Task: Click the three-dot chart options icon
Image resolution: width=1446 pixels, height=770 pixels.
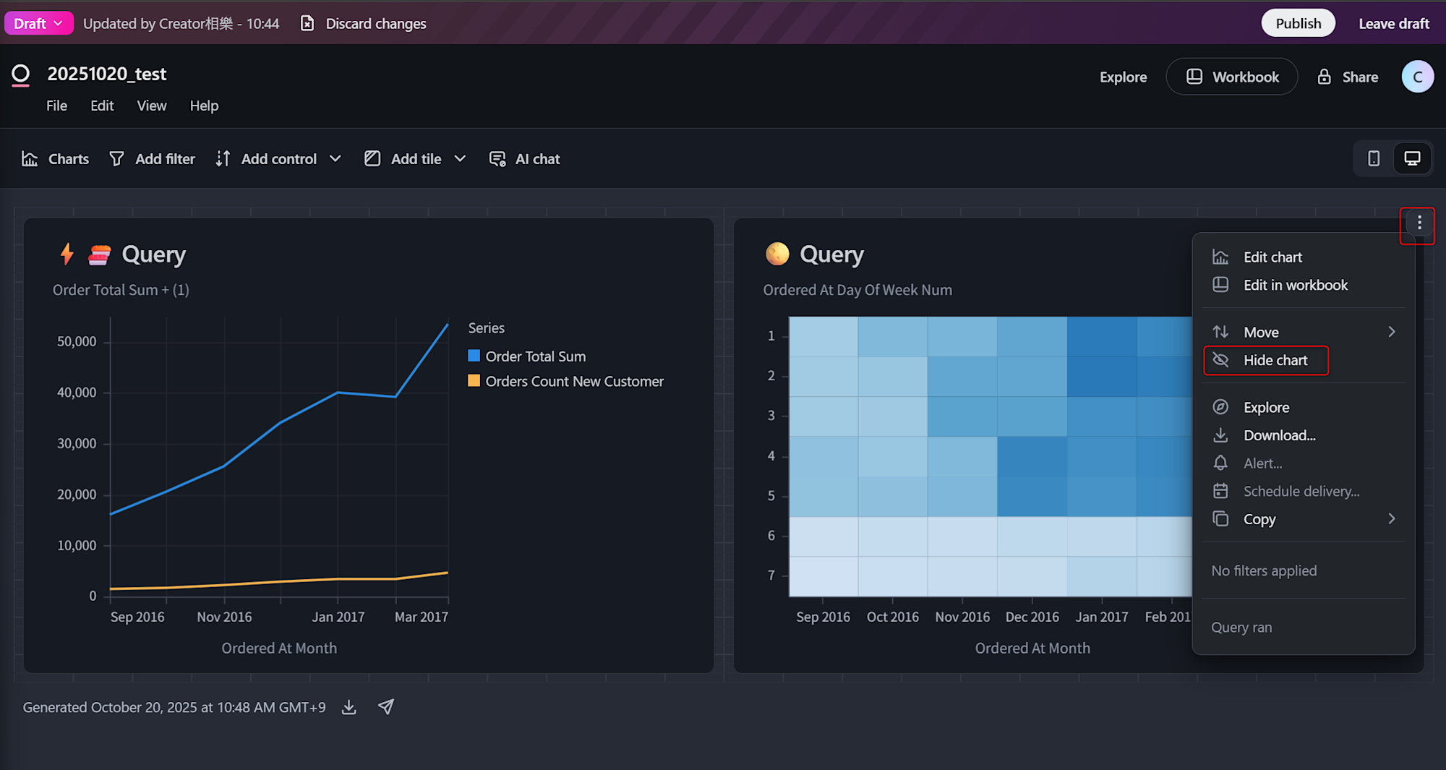Action: click(1419, 223)
